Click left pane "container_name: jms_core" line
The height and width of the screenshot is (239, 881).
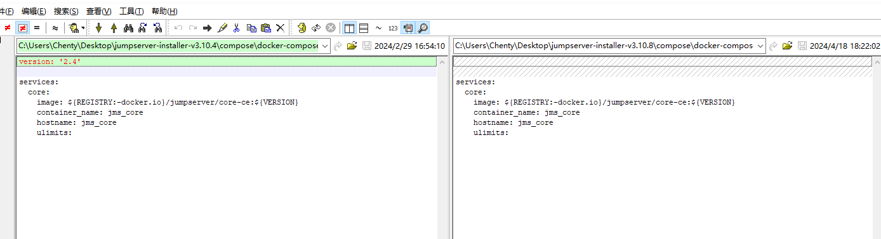pyautogui.click(x=89, y=112)
